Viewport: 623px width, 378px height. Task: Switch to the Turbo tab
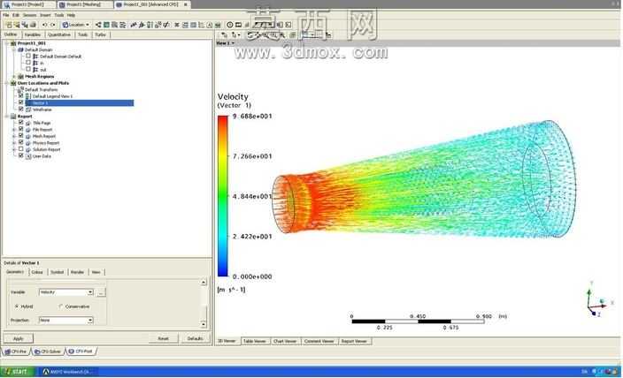tap(101, 35)
